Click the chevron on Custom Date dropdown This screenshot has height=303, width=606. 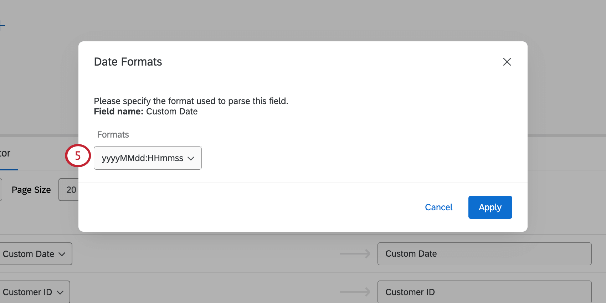[x=62, y=254]
